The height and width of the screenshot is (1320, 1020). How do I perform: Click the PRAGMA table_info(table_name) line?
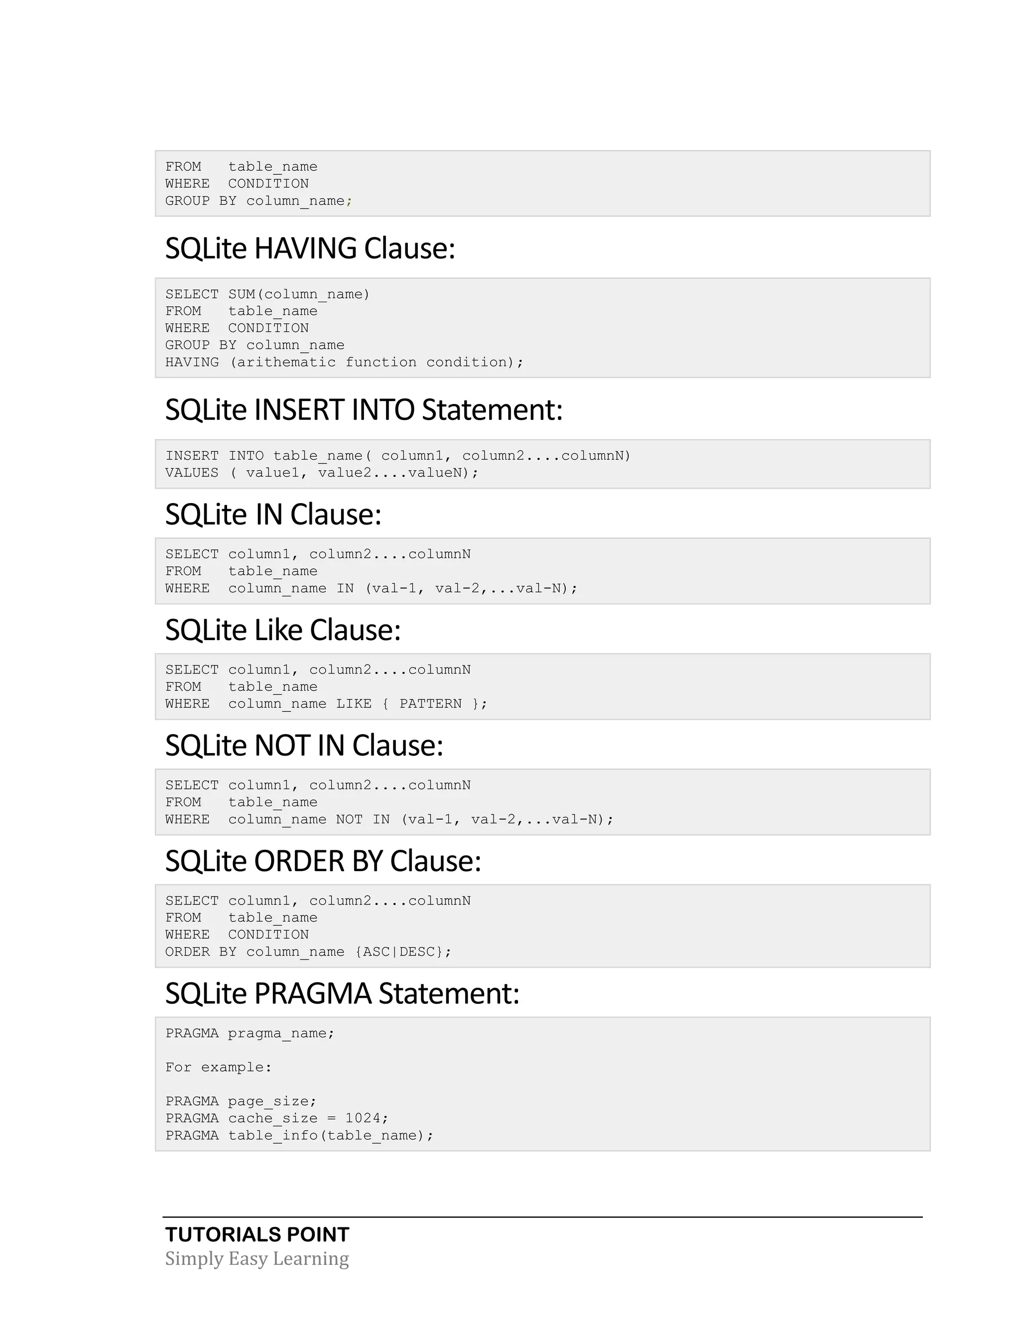299,1135
